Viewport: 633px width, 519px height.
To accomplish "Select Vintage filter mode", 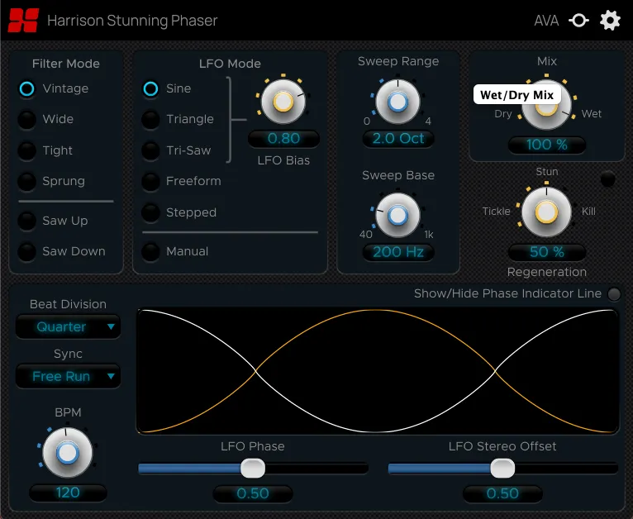I will click(27, 88).
